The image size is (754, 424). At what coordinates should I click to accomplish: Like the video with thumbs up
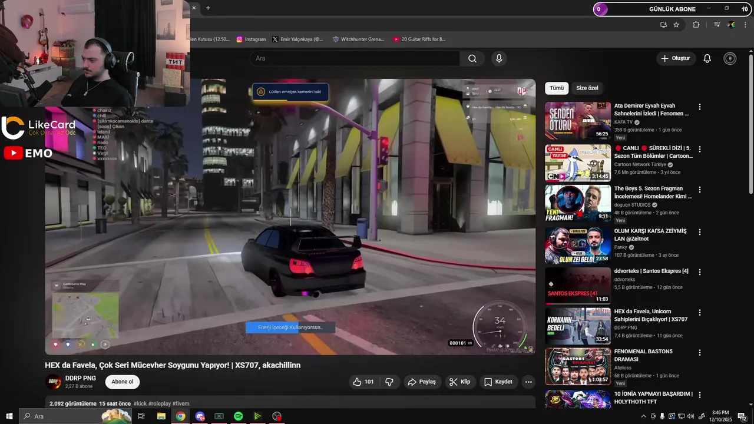tap(363, 382)
